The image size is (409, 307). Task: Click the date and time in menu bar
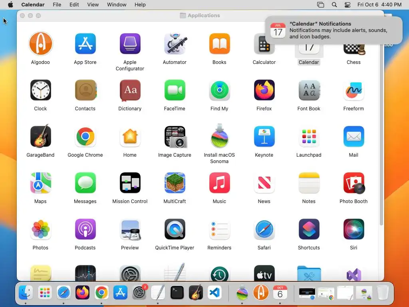tap(379, 5)
